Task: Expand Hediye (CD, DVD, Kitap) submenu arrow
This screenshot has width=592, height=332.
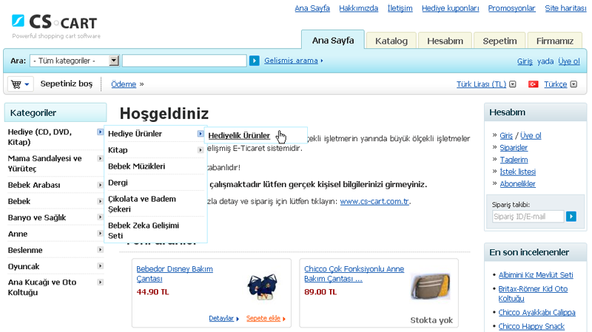Action: [100, 132]
